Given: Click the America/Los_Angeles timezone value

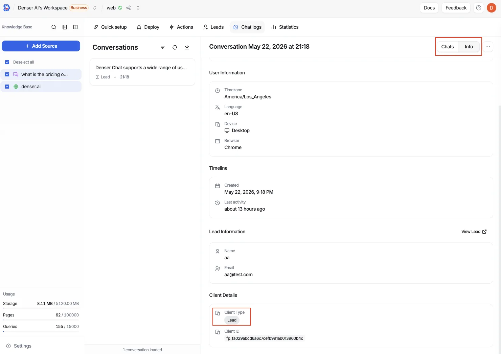Looking at the screenshot, I should (248, 97).
